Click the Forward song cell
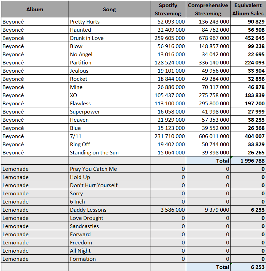Screen dimensions: 266x271 pyautogui.click(x=109, y=234)
